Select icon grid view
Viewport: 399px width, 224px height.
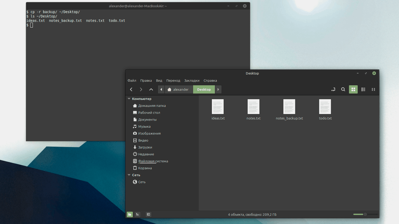click(x=353, y=89)
